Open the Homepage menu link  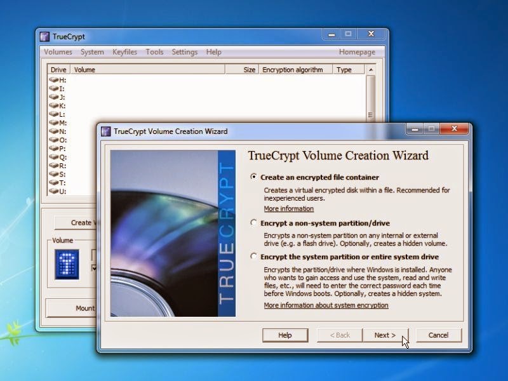(x=357, y=52)
